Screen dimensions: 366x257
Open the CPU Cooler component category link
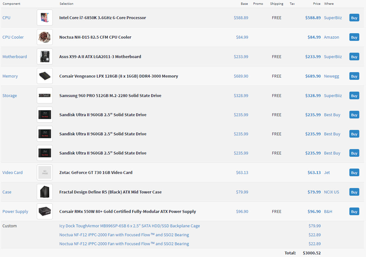[x=13, y=37]
